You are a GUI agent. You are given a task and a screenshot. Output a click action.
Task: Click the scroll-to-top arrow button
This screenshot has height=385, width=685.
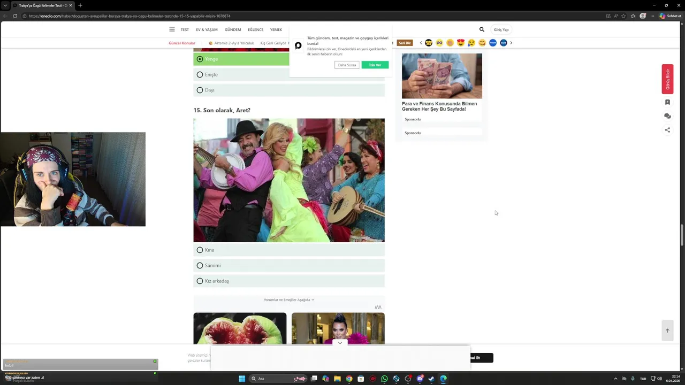click(667, 330)
